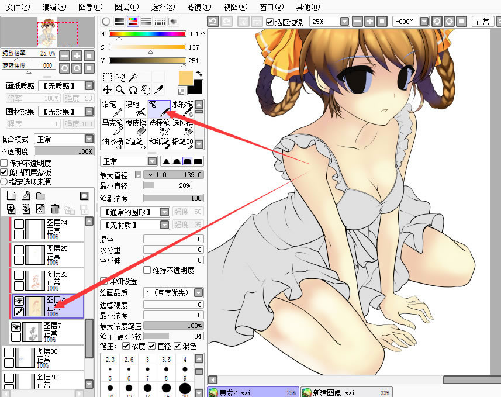Open the +000° rotation dropdown

[x=424, y=22]
